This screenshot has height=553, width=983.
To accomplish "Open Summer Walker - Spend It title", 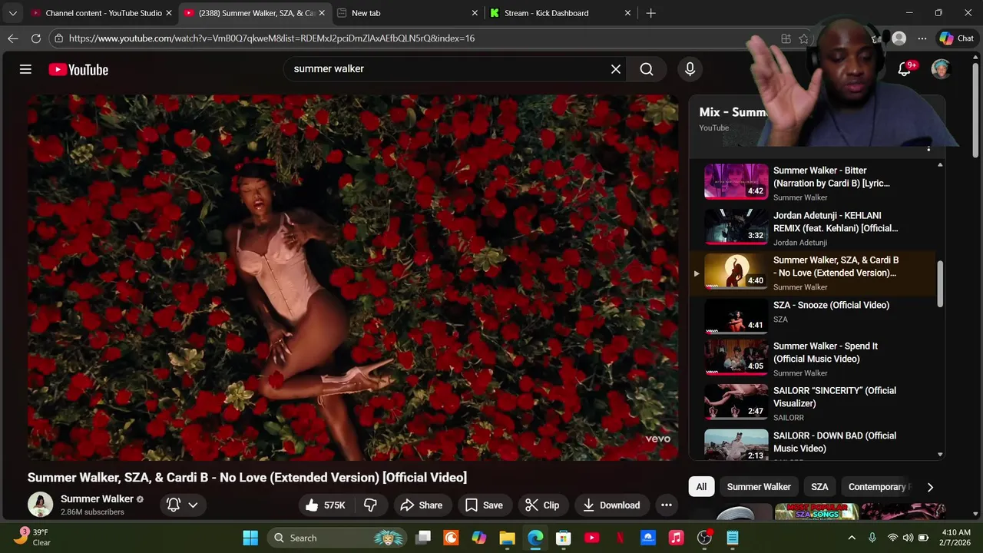I will tap(826, 353).
